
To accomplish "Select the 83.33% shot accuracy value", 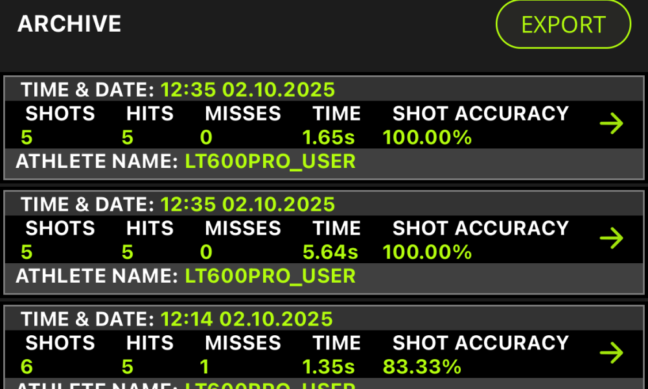I will pyautogui.click(x=422, y=367).
